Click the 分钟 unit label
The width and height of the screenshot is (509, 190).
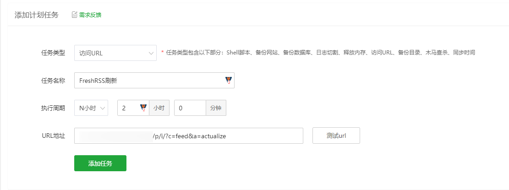(x=216, y=108)
